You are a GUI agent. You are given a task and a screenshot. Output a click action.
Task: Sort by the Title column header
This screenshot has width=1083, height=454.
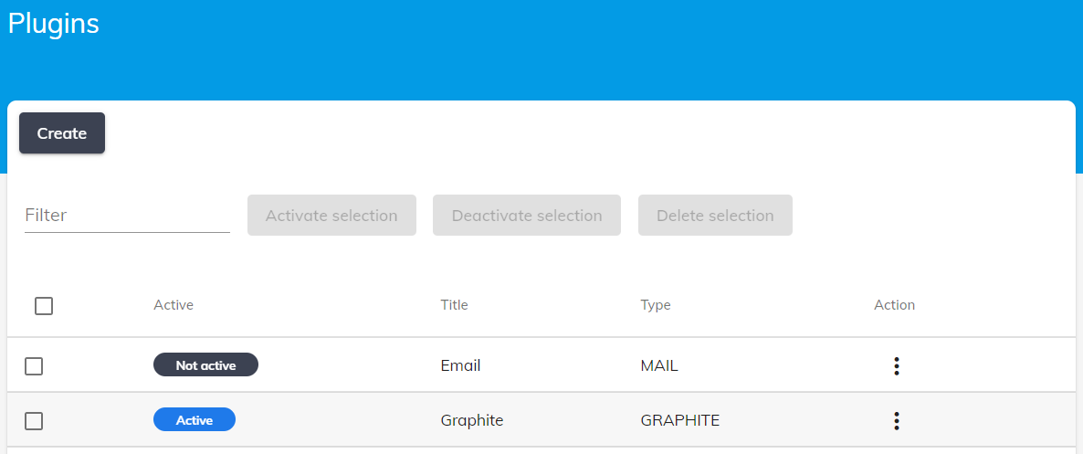[454, 305]
